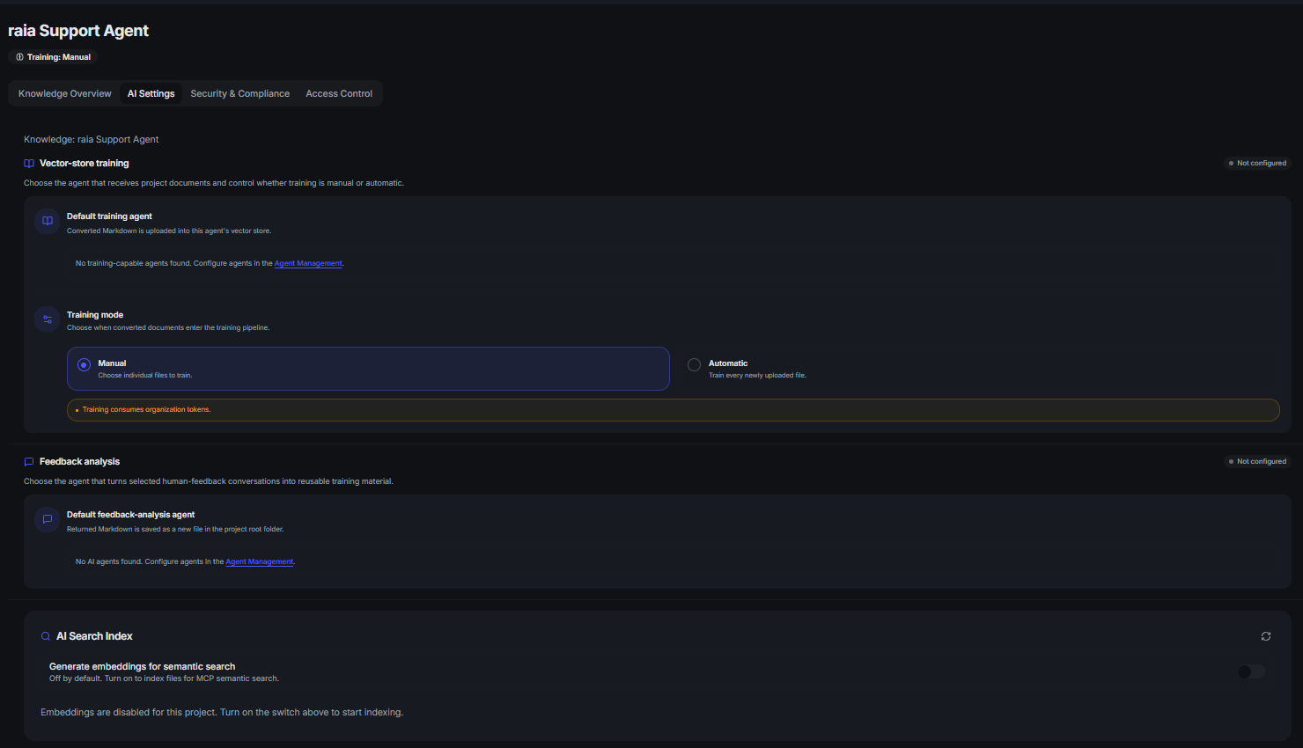
Task: Click the magnifier icon beside AI Search Index
Action: [46, 636]
